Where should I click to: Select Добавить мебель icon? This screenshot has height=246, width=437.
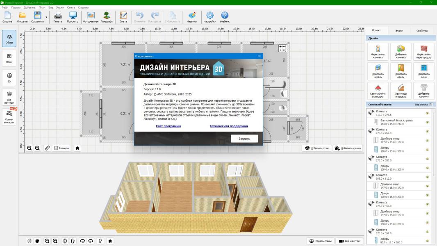[378, 71]
